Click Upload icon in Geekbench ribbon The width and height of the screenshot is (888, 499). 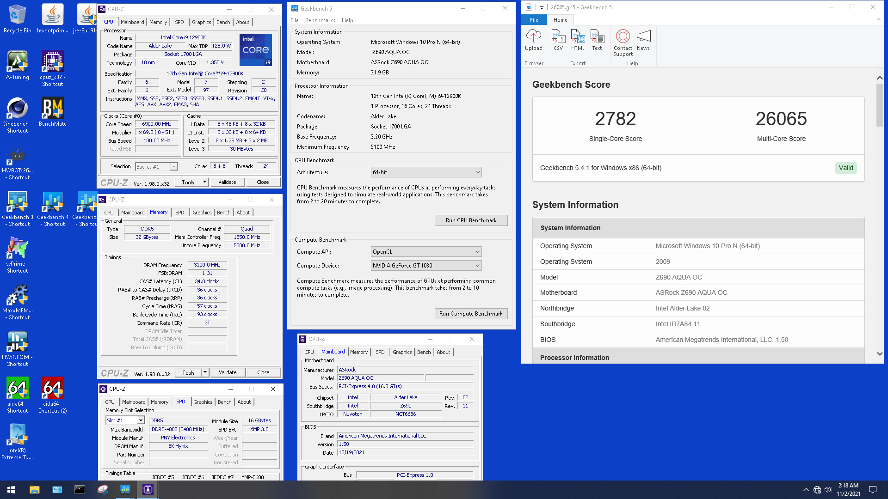click(x=533, y=40)
